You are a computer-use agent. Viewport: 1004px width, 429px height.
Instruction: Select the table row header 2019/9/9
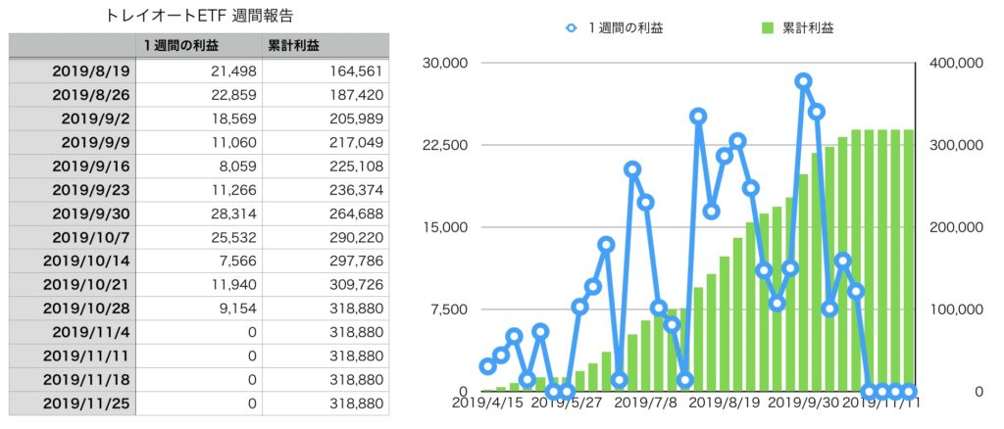point(73,142)
